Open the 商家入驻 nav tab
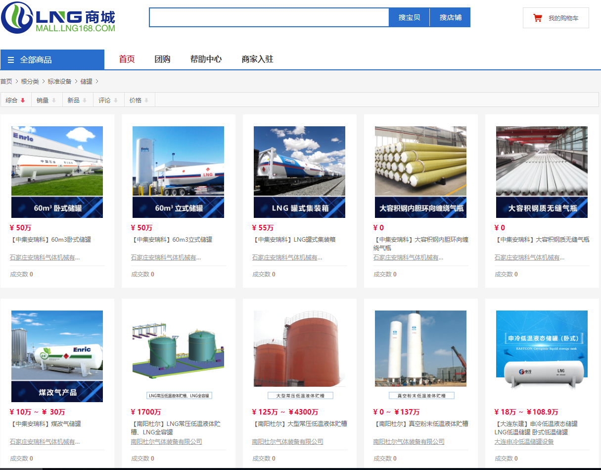The image size is (601, 470). coord(257,59)
